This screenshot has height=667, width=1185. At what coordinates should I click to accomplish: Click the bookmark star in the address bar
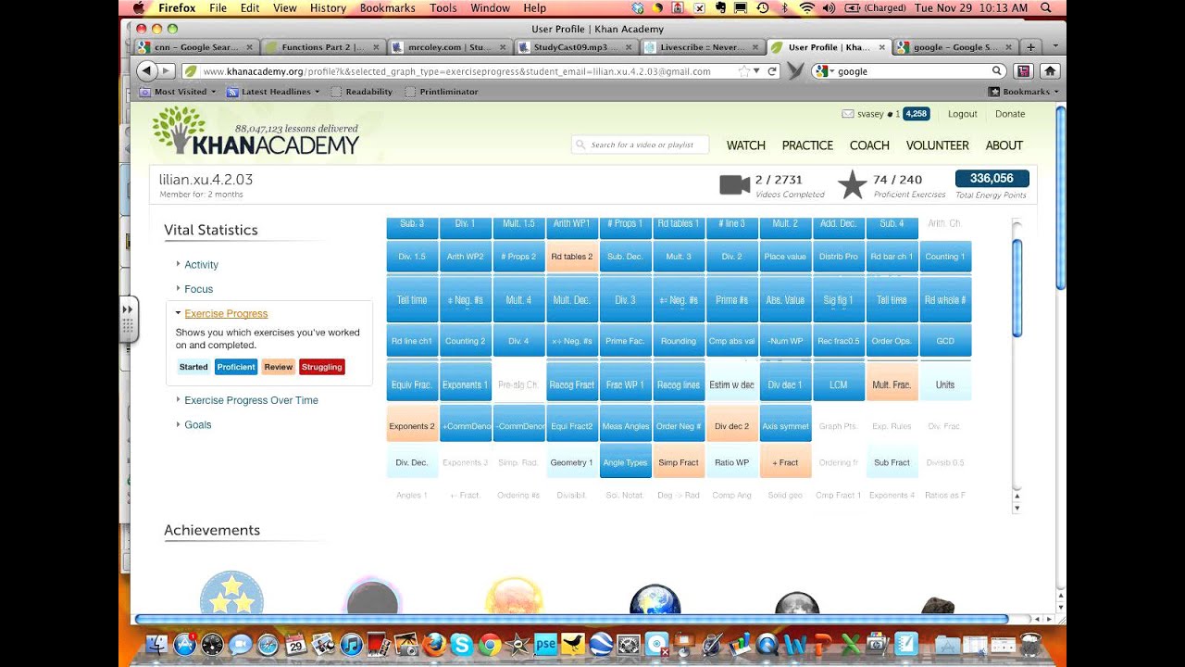743,70
